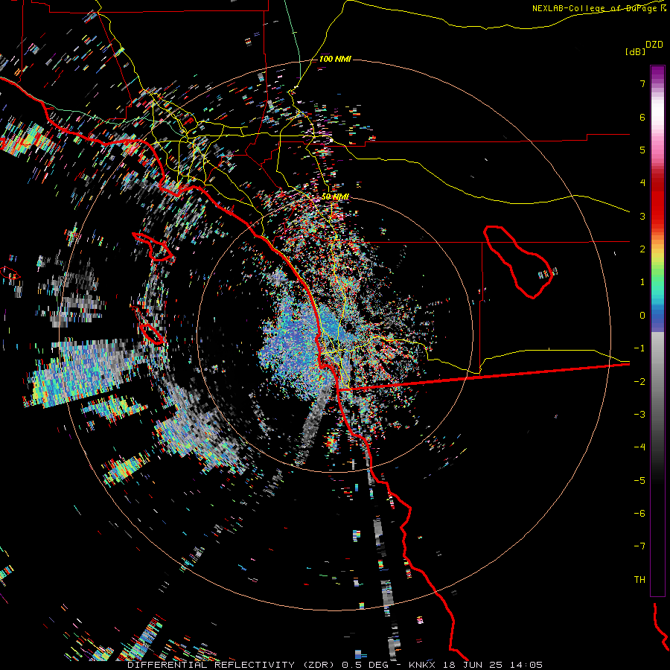Image resolution: width=670 pixels, height=670 pixels.
Task: Click the '5' value on the dB scale
Action: pyautogui.click(x=642, y=150)
